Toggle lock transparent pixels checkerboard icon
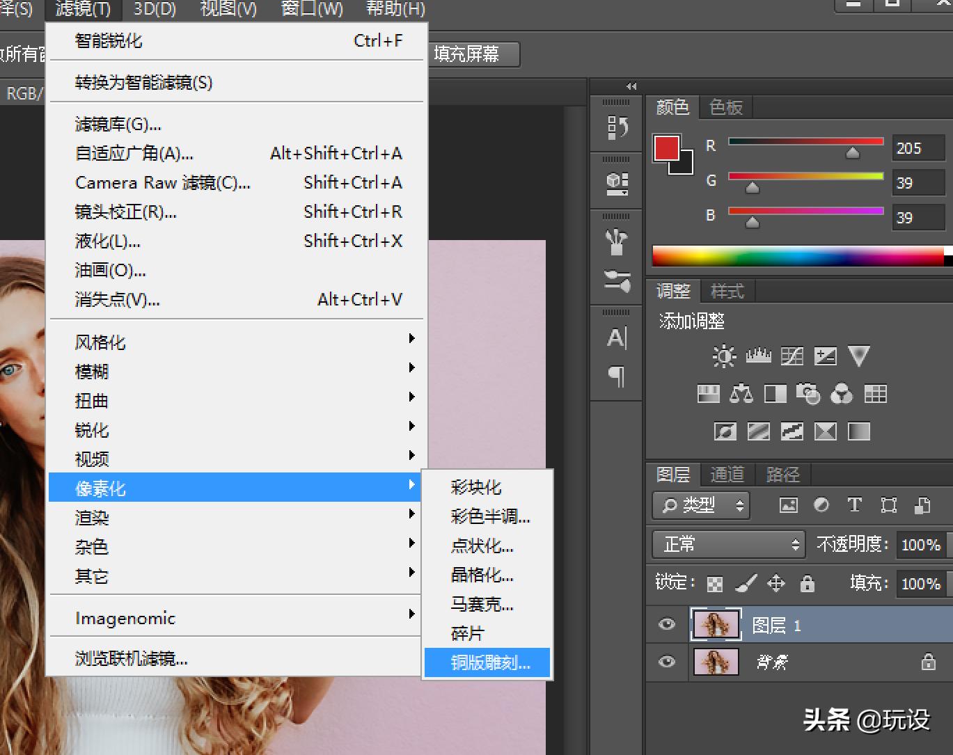Viewport: 953px width, 755px height. 715,583
